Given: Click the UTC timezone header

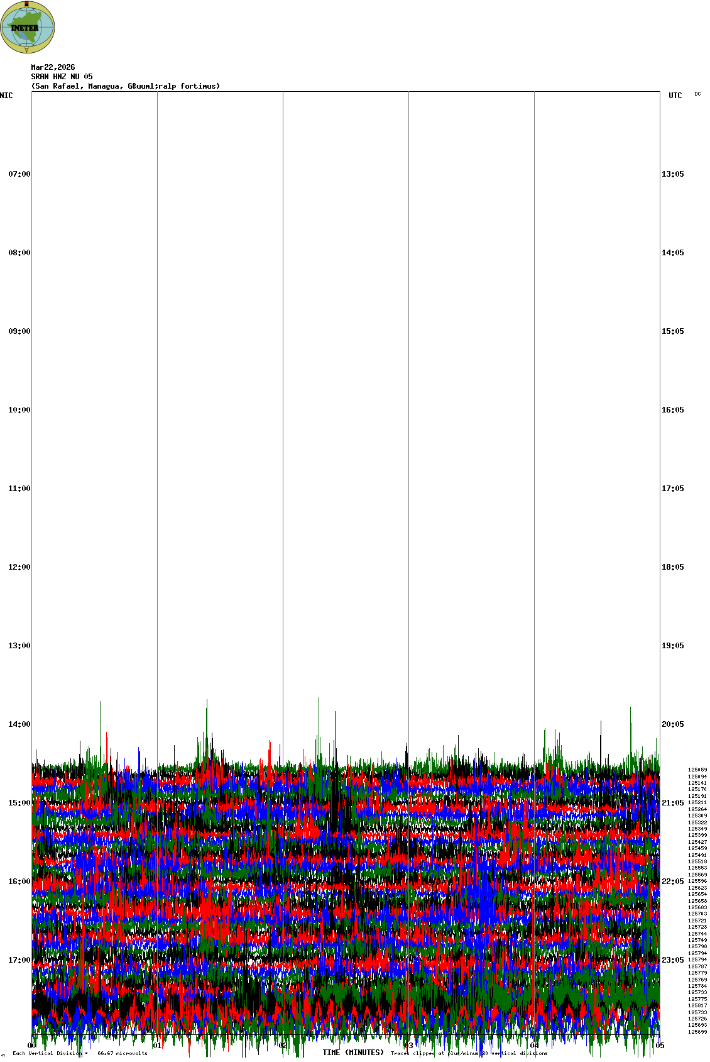Looking at the screenshot, I should tap(675, 96).
